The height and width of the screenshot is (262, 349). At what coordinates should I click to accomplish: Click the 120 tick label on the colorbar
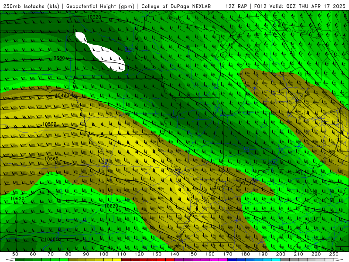139,254
